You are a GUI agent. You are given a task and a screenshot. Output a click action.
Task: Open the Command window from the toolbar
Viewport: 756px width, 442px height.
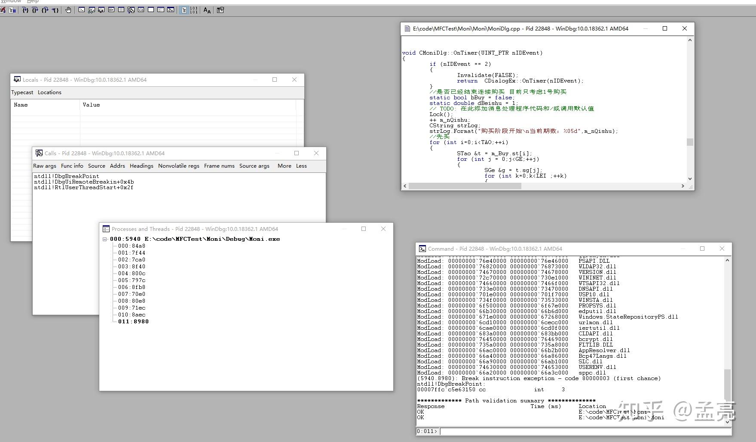pyautogui.click(x=82, y=10)
